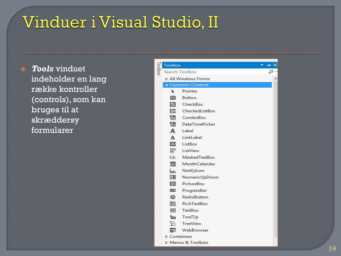Image resolution: width=341 pixels, height=256 pixels.
Task: Select the LinkLabel text entry
Action: tap(192, 138)
